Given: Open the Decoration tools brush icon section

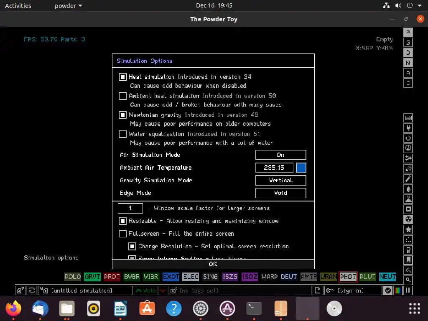Looking at the screenshot, I should click(408, 270).
